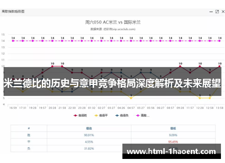Minimize the trend chart window

coord(211,12)
